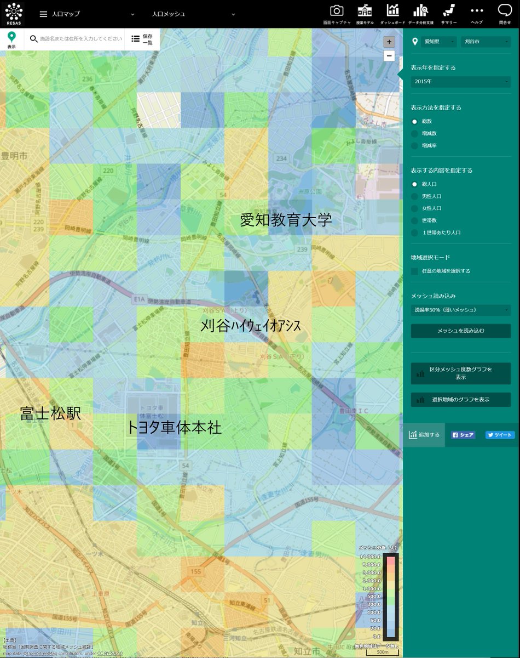This screenshot has width=520, height=658.
Task: Open the 人口メッシュ dropdown
Action: (194, 14)
